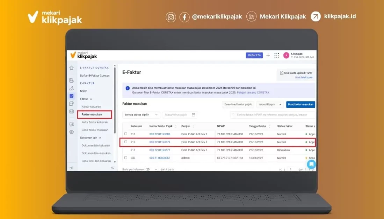Click the plus icon in top bar
Image resolution: width=384 pixels, height=219 pixels.
[x=268, y=55]
